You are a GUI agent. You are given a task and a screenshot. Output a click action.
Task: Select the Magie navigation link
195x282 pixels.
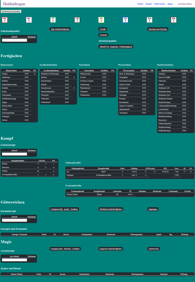tap(170, 4)
